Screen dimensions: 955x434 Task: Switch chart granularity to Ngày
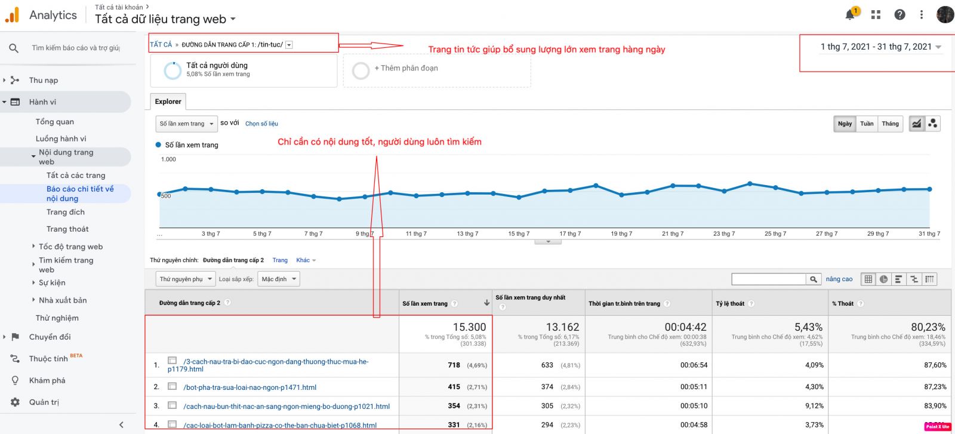pyautogui.click(x=845, y=124)
